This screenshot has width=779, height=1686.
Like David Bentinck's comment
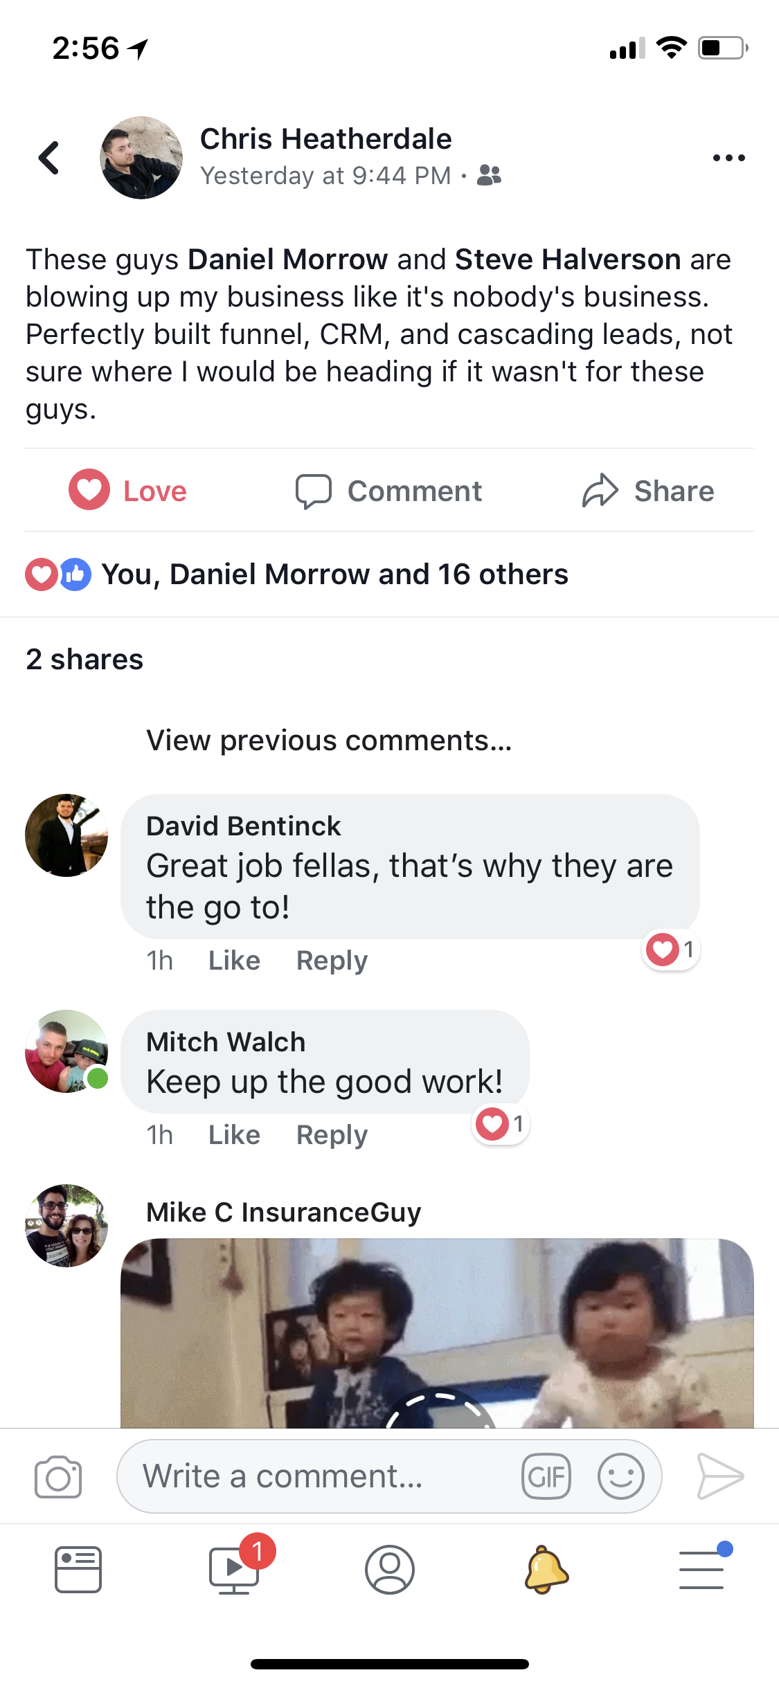(x=234, y=961)
